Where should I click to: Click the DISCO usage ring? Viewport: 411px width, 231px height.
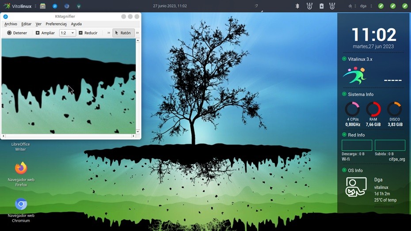pos(394,109)
